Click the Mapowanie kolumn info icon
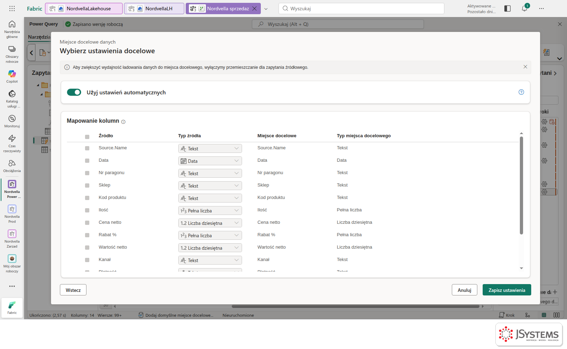 [123, 122]
